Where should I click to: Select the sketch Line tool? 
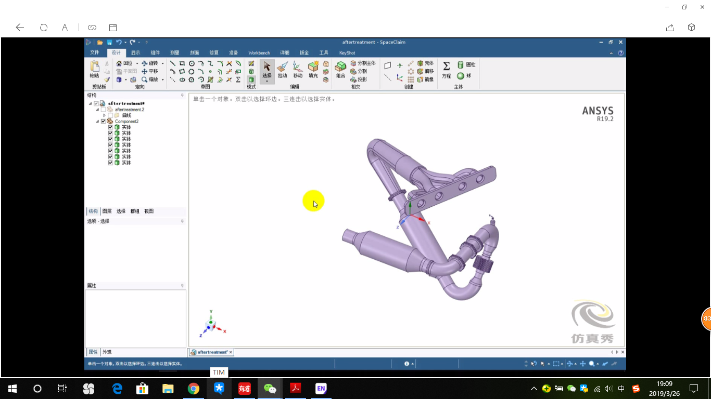[x=172, y=63]
